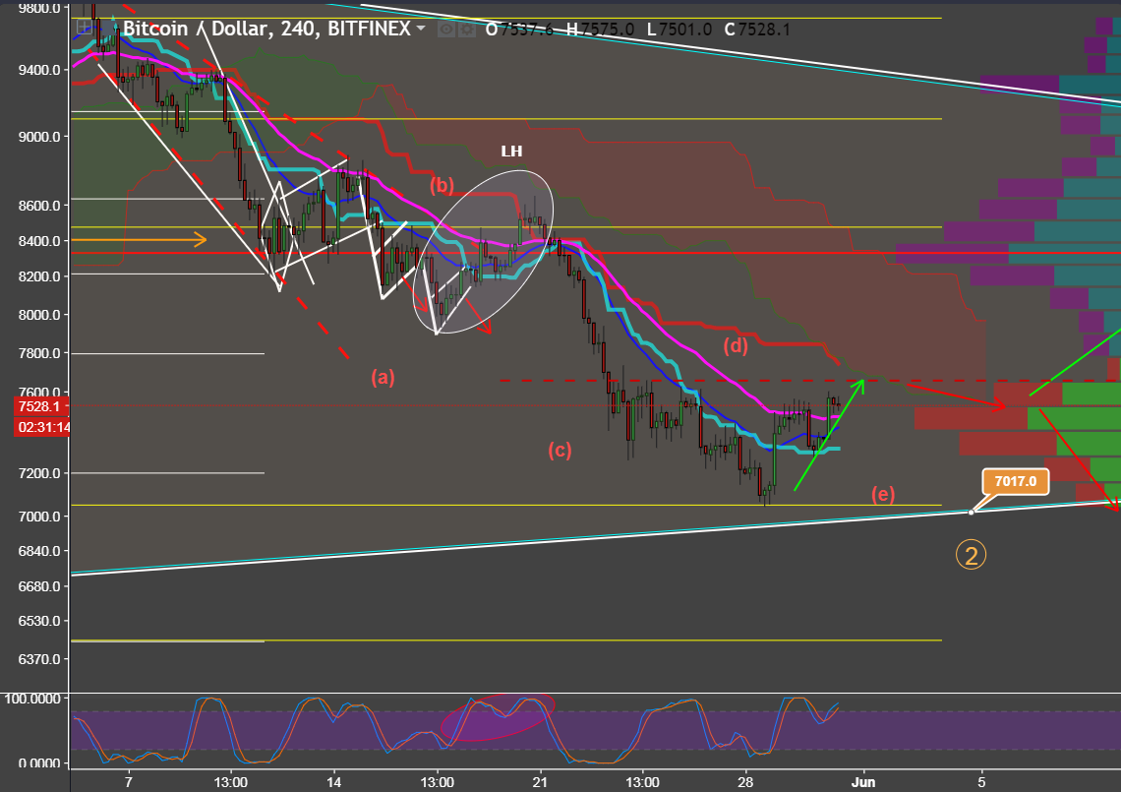Click the 9000.0 price axis label
1121x792 pixels.
(39, 137)
